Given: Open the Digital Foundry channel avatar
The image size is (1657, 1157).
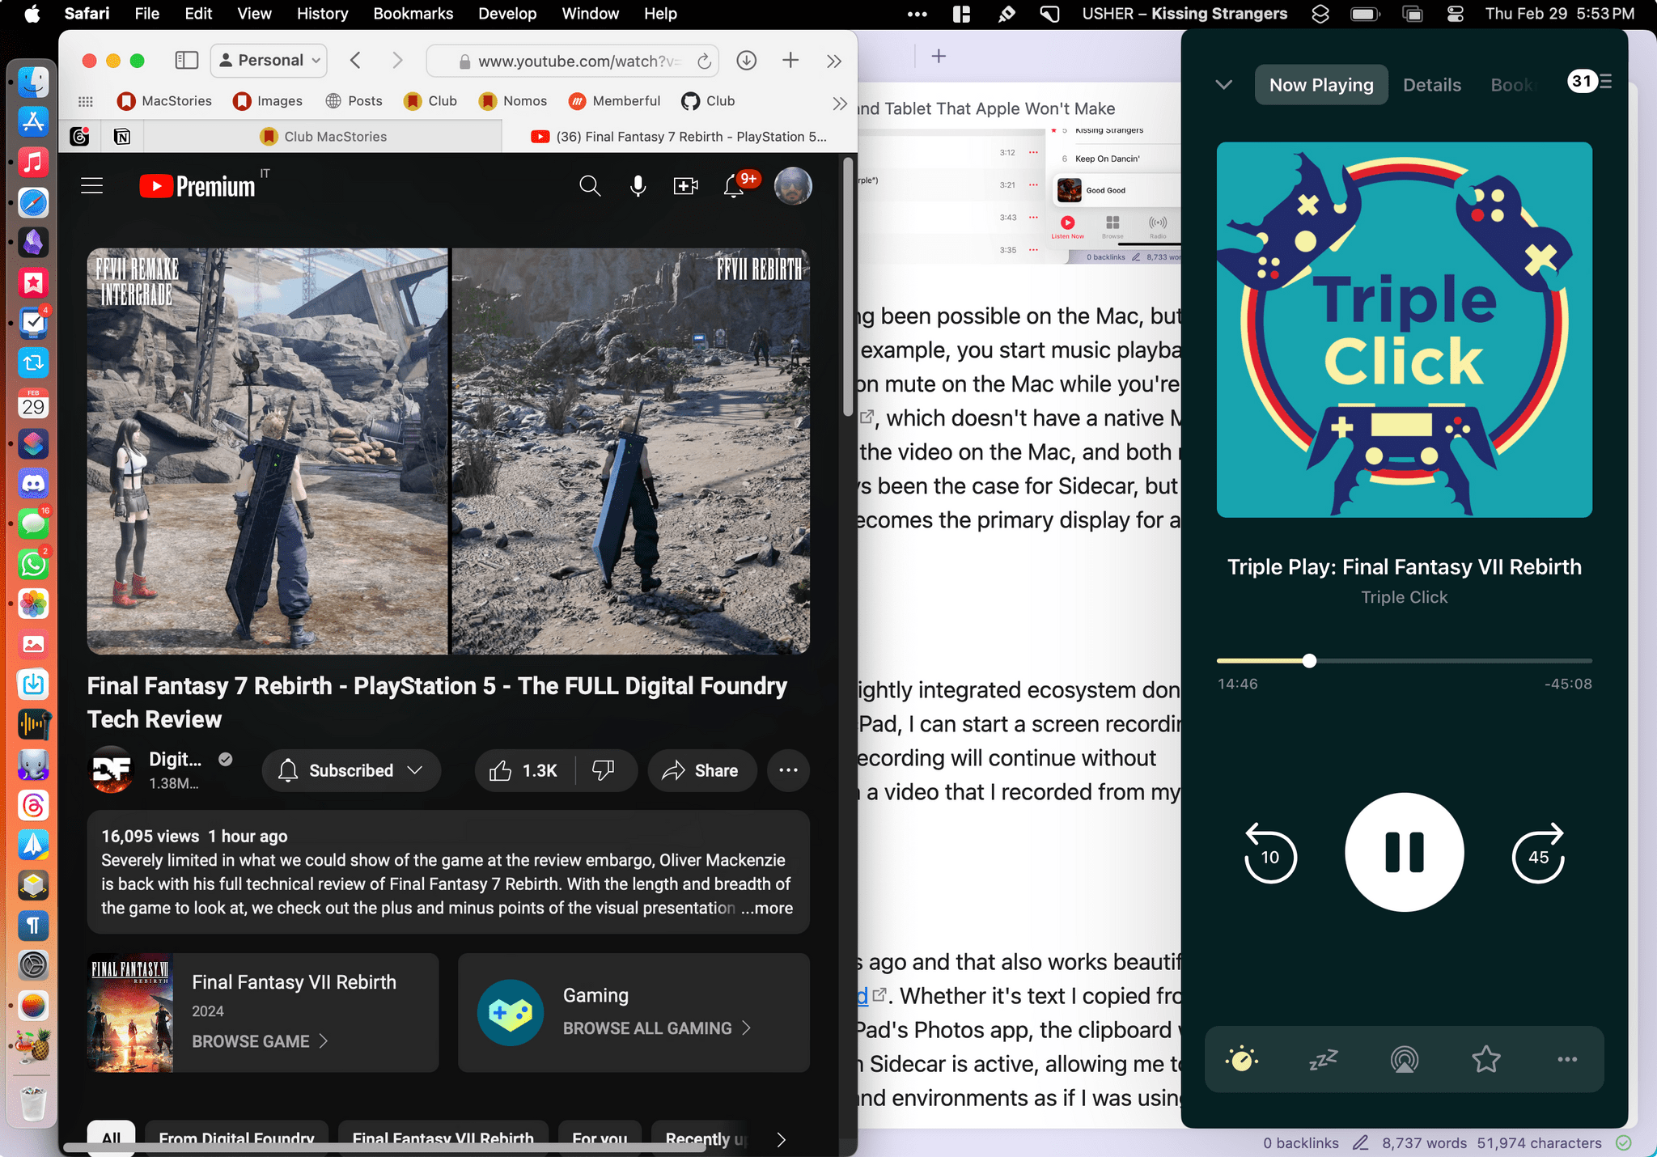Looking at the screenshot, I should coord(111,770).
